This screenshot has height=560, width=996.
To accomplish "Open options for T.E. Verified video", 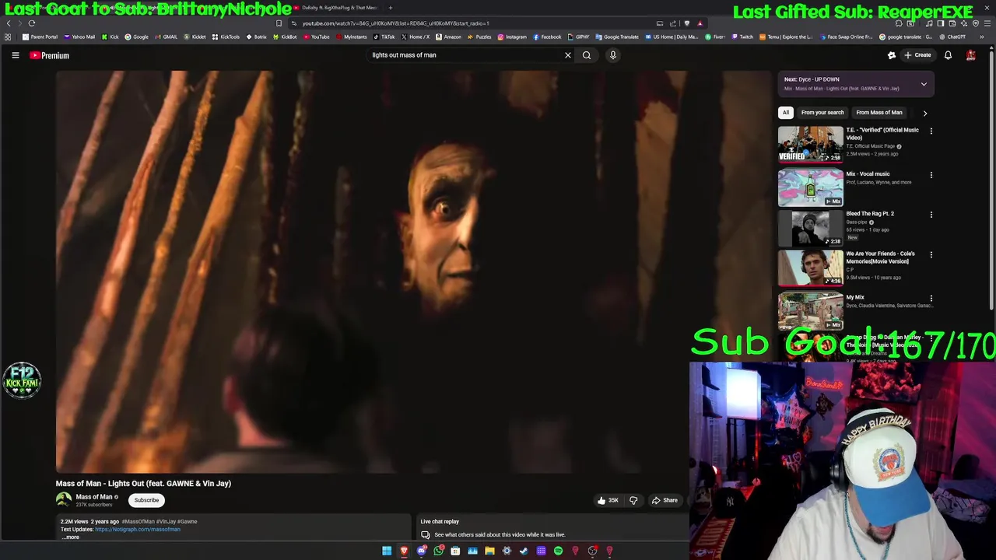I will pos(931,131).
